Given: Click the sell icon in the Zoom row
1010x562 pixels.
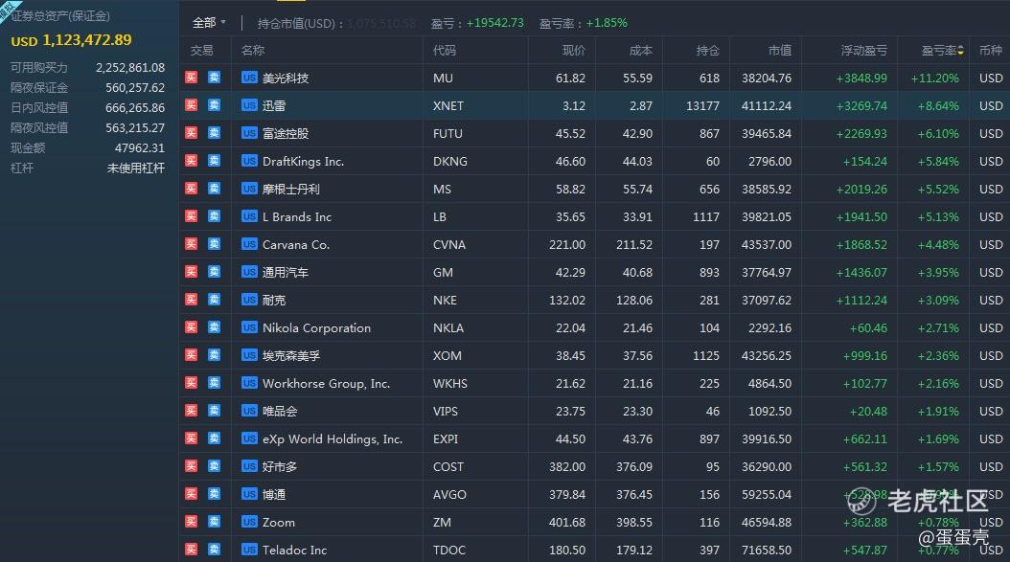Looking at the screenshot, I should pos(214,522).
